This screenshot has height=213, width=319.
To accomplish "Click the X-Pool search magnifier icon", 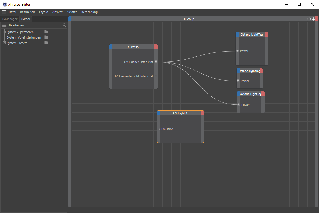I will tap(64, 25).
